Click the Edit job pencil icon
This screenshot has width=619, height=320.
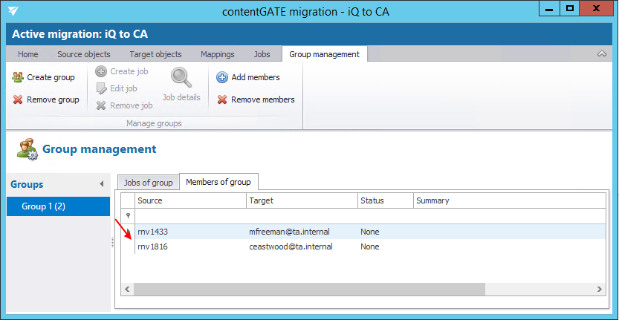point(101,88)
